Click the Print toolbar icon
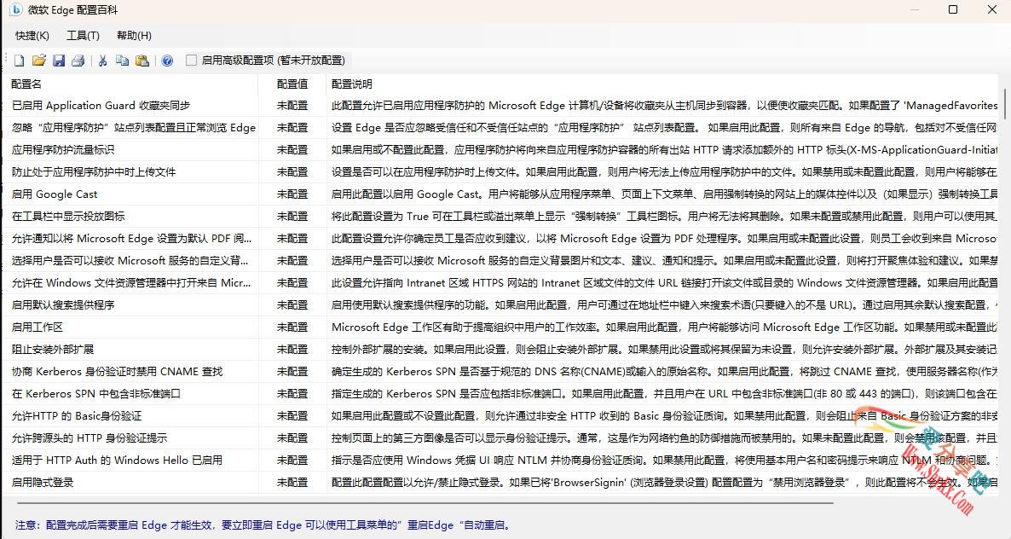Viewport: 1011px width, 539px height. (x=78, y=61)
